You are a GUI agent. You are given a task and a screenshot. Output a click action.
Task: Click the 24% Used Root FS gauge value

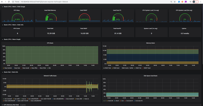118,20
